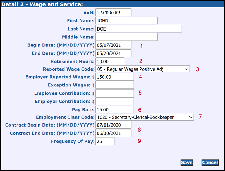Click the Cancel button
This screenshot has height=171, width=225.
210,163
